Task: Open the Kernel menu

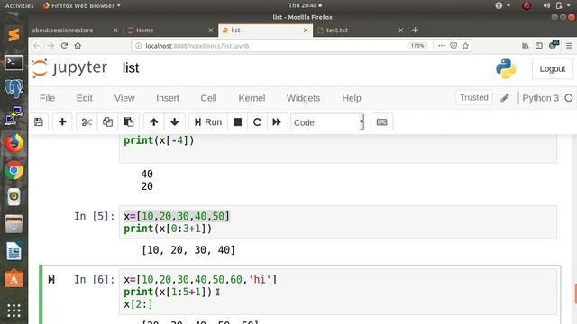Action: pyautogui.click(x=252, y=98)
